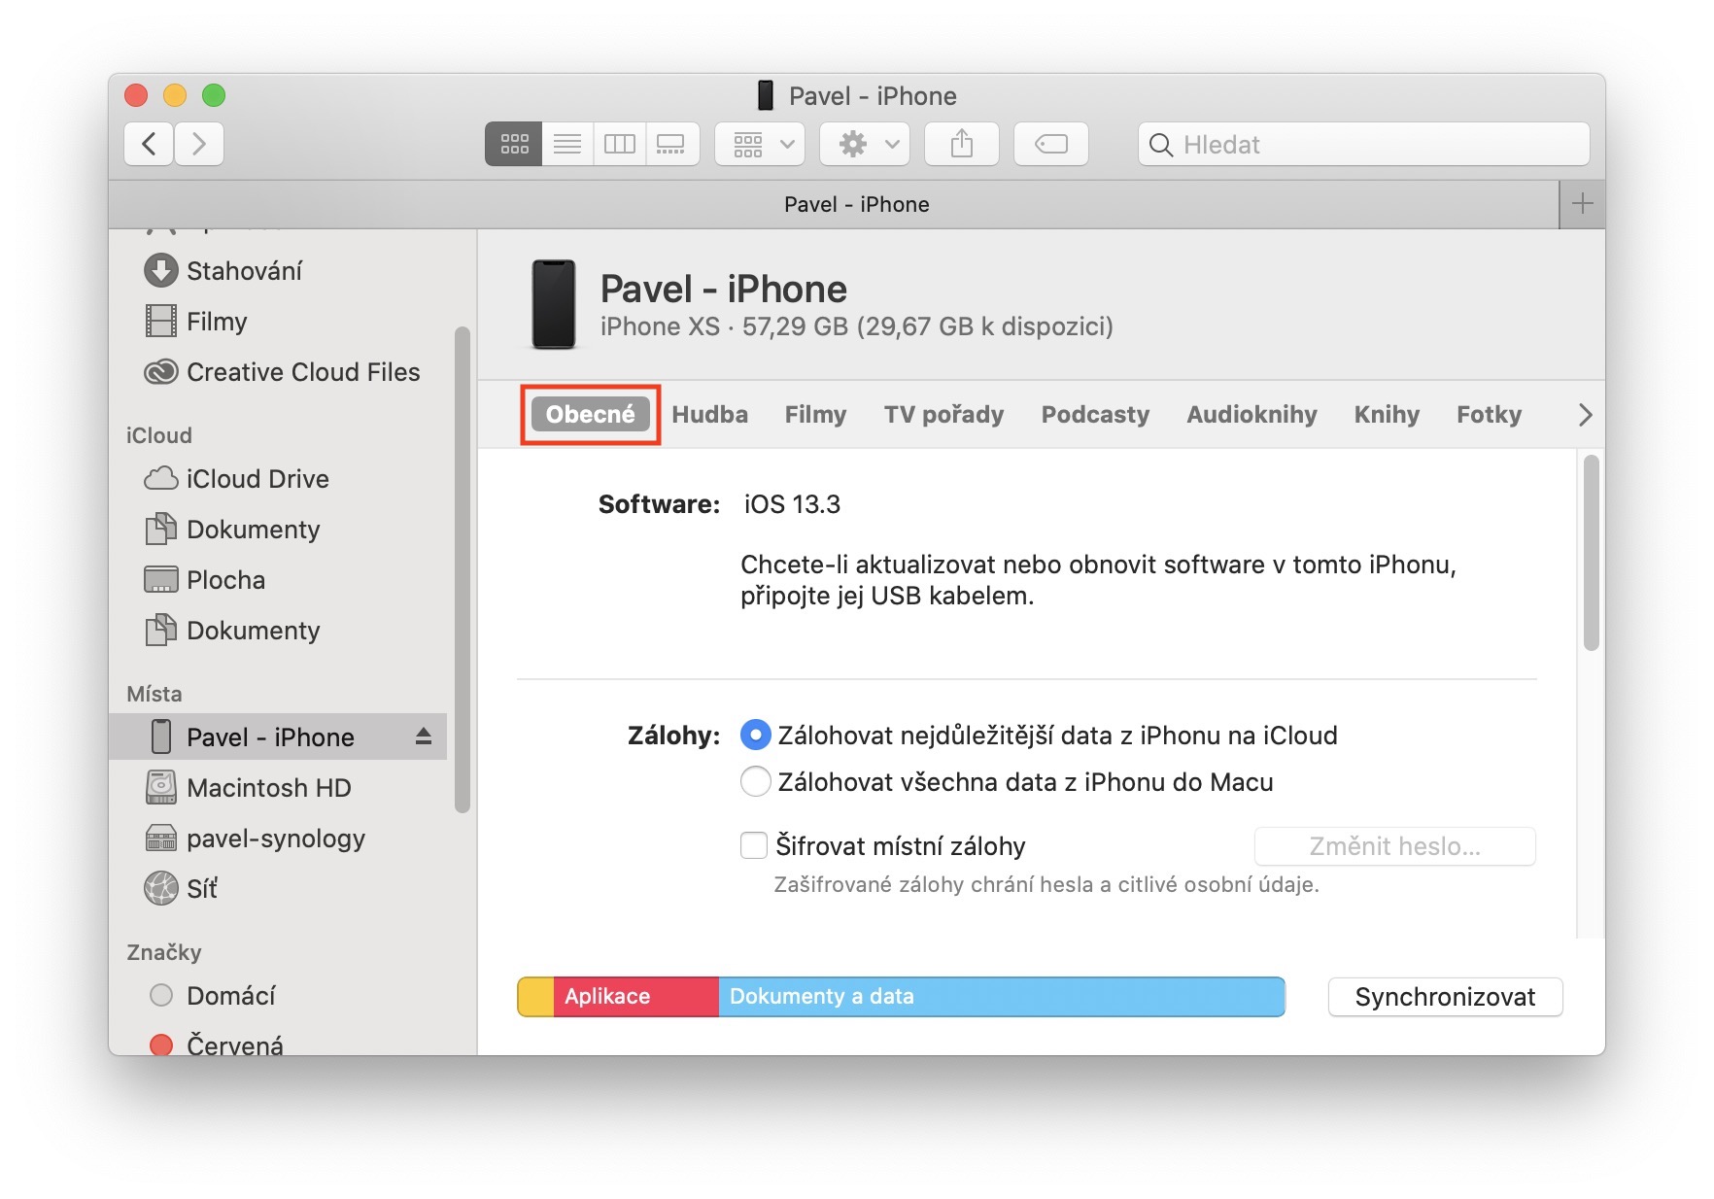Open Macintosh HD in the sidebar
This screenshot has width=1714, height=1199.
pos(268,788)
